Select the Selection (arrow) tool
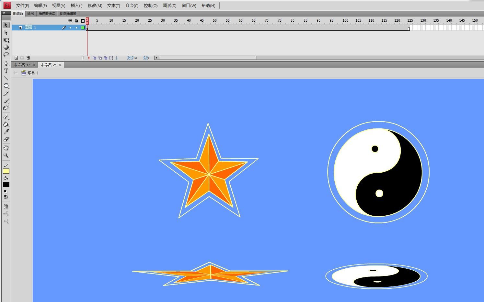The image size is (484, 302). coord(6,25)
